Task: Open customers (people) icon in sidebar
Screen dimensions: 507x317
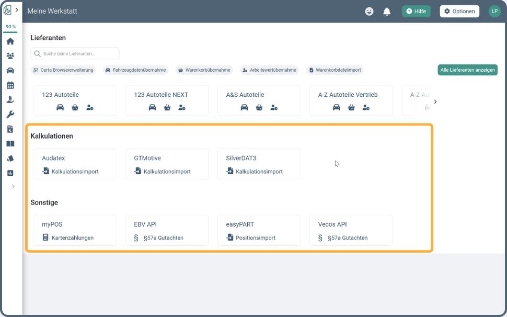Action: tap(10, 56)
